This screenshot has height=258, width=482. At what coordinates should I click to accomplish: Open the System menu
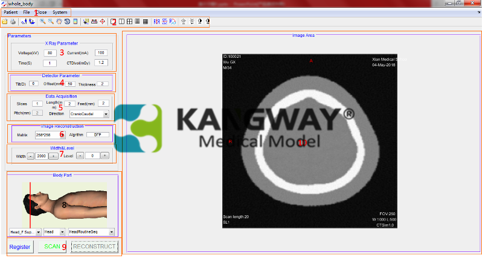60,12
